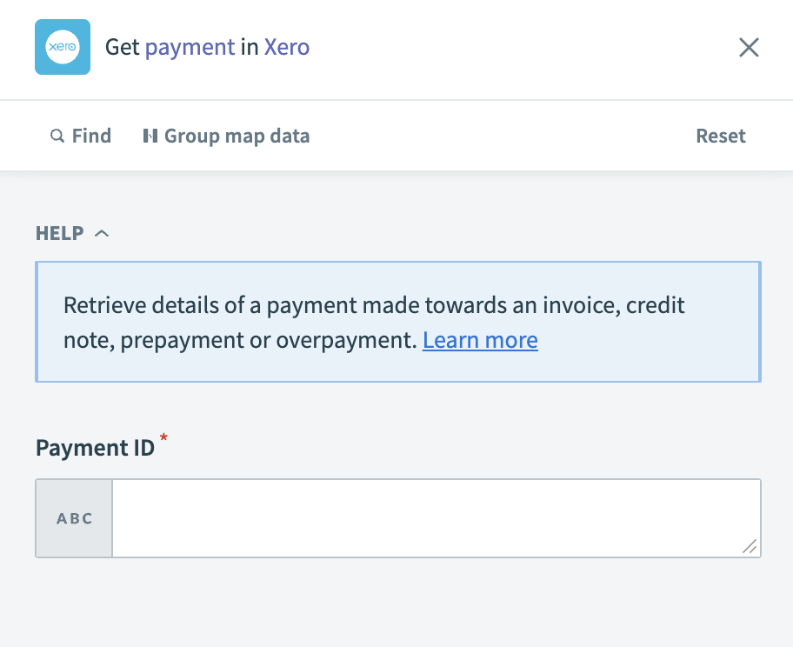Click inside the Payment ID input field
This screenshot has width=793, height=647.
pos(435,517)
